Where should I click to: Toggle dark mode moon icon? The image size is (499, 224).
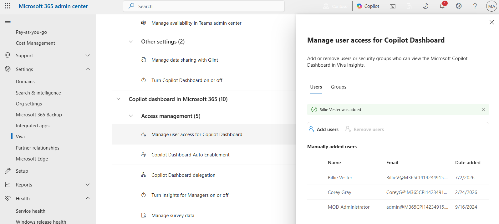click(x=425, y=6)
